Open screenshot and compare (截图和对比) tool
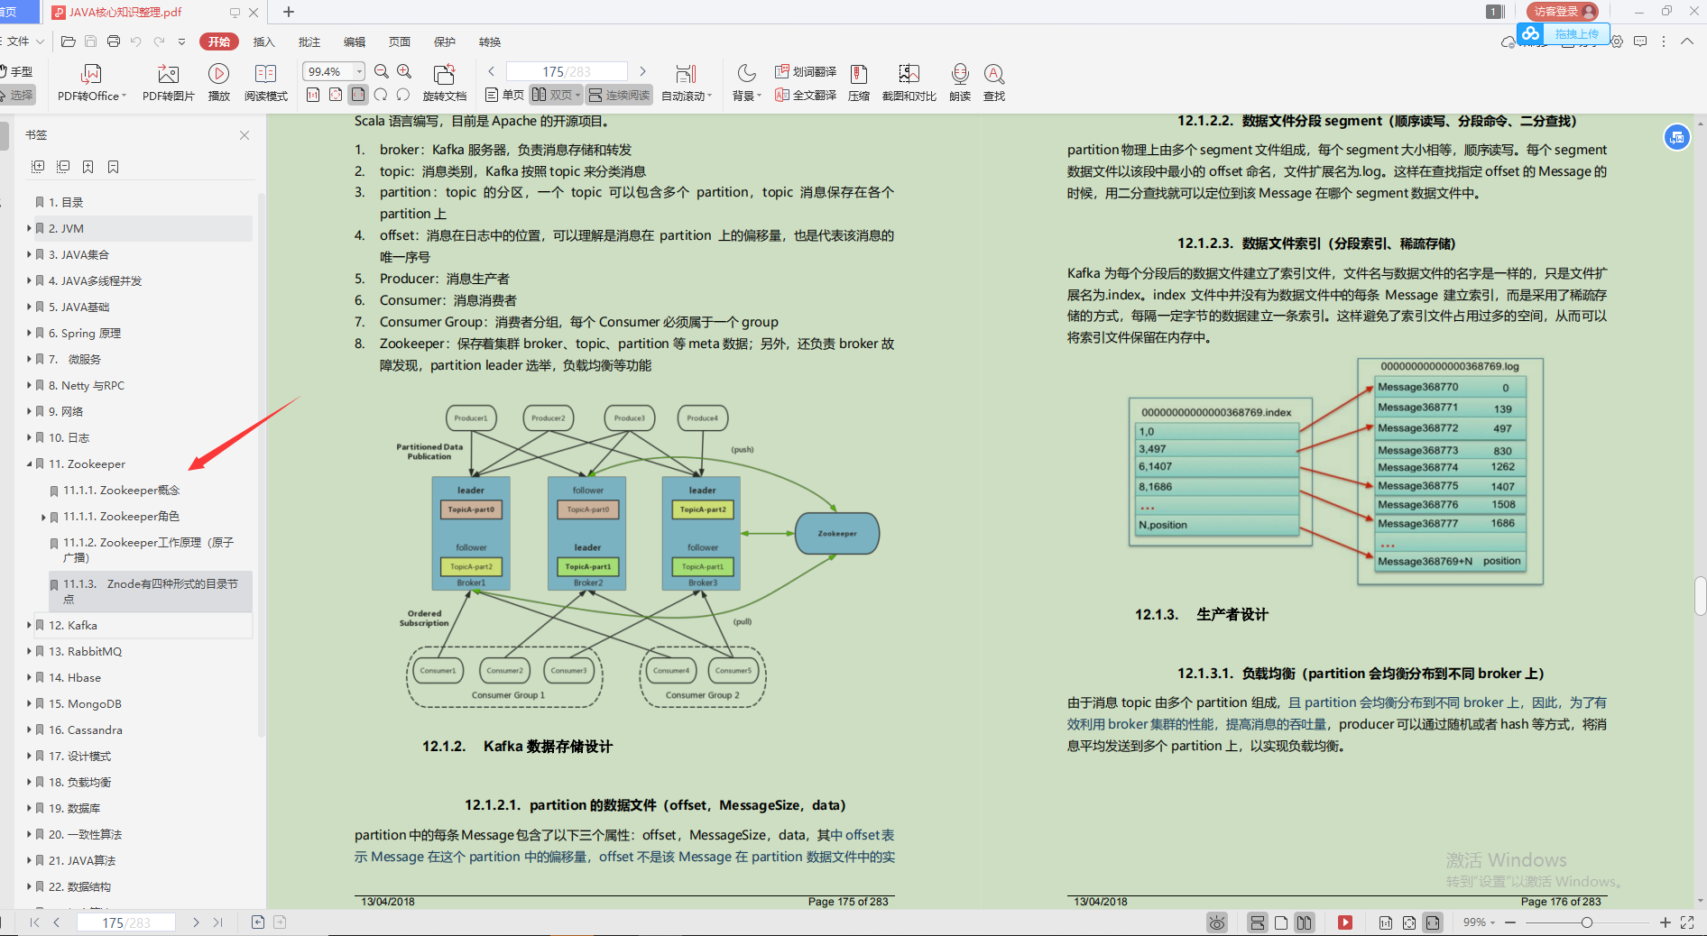This screenshot has width=1707, height=936. tap(909, 82)
